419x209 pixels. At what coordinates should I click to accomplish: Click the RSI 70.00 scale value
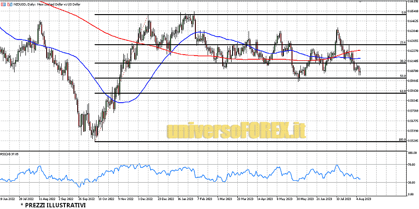click(412, 164)
